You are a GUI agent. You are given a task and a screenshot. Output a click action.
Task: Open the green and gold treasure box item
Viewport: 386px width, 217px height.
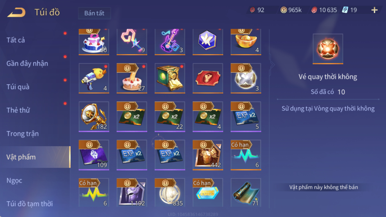pyautogui.click(x=170, y=78)
